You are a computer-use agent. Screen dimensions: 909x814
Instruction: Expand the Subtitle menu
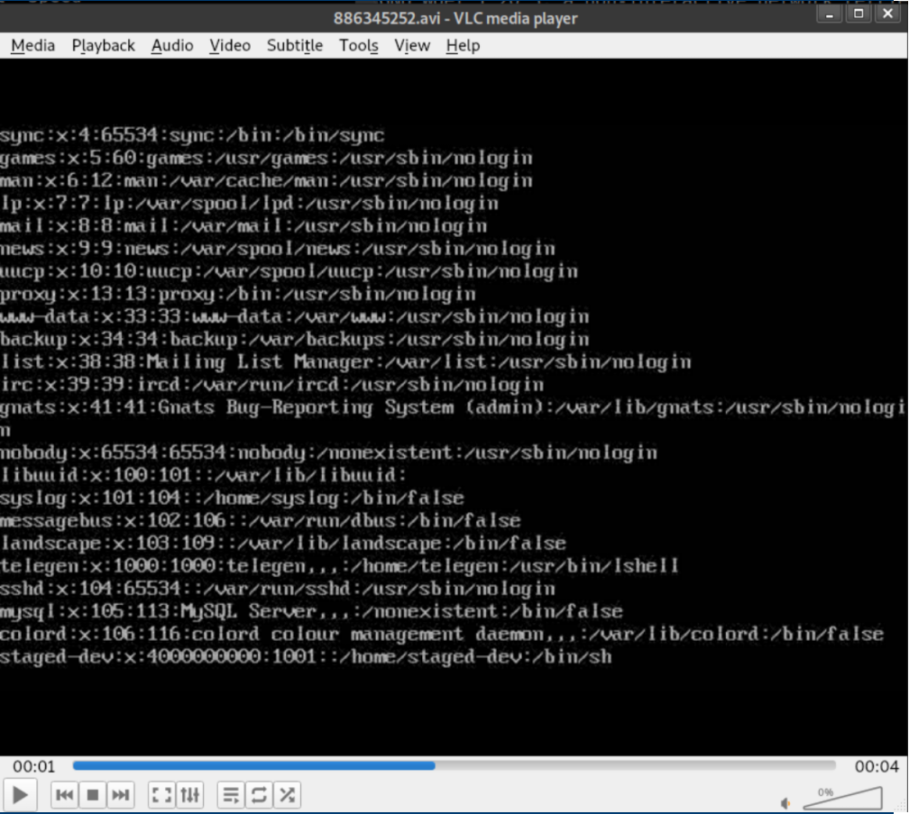[x=294, y=45]
